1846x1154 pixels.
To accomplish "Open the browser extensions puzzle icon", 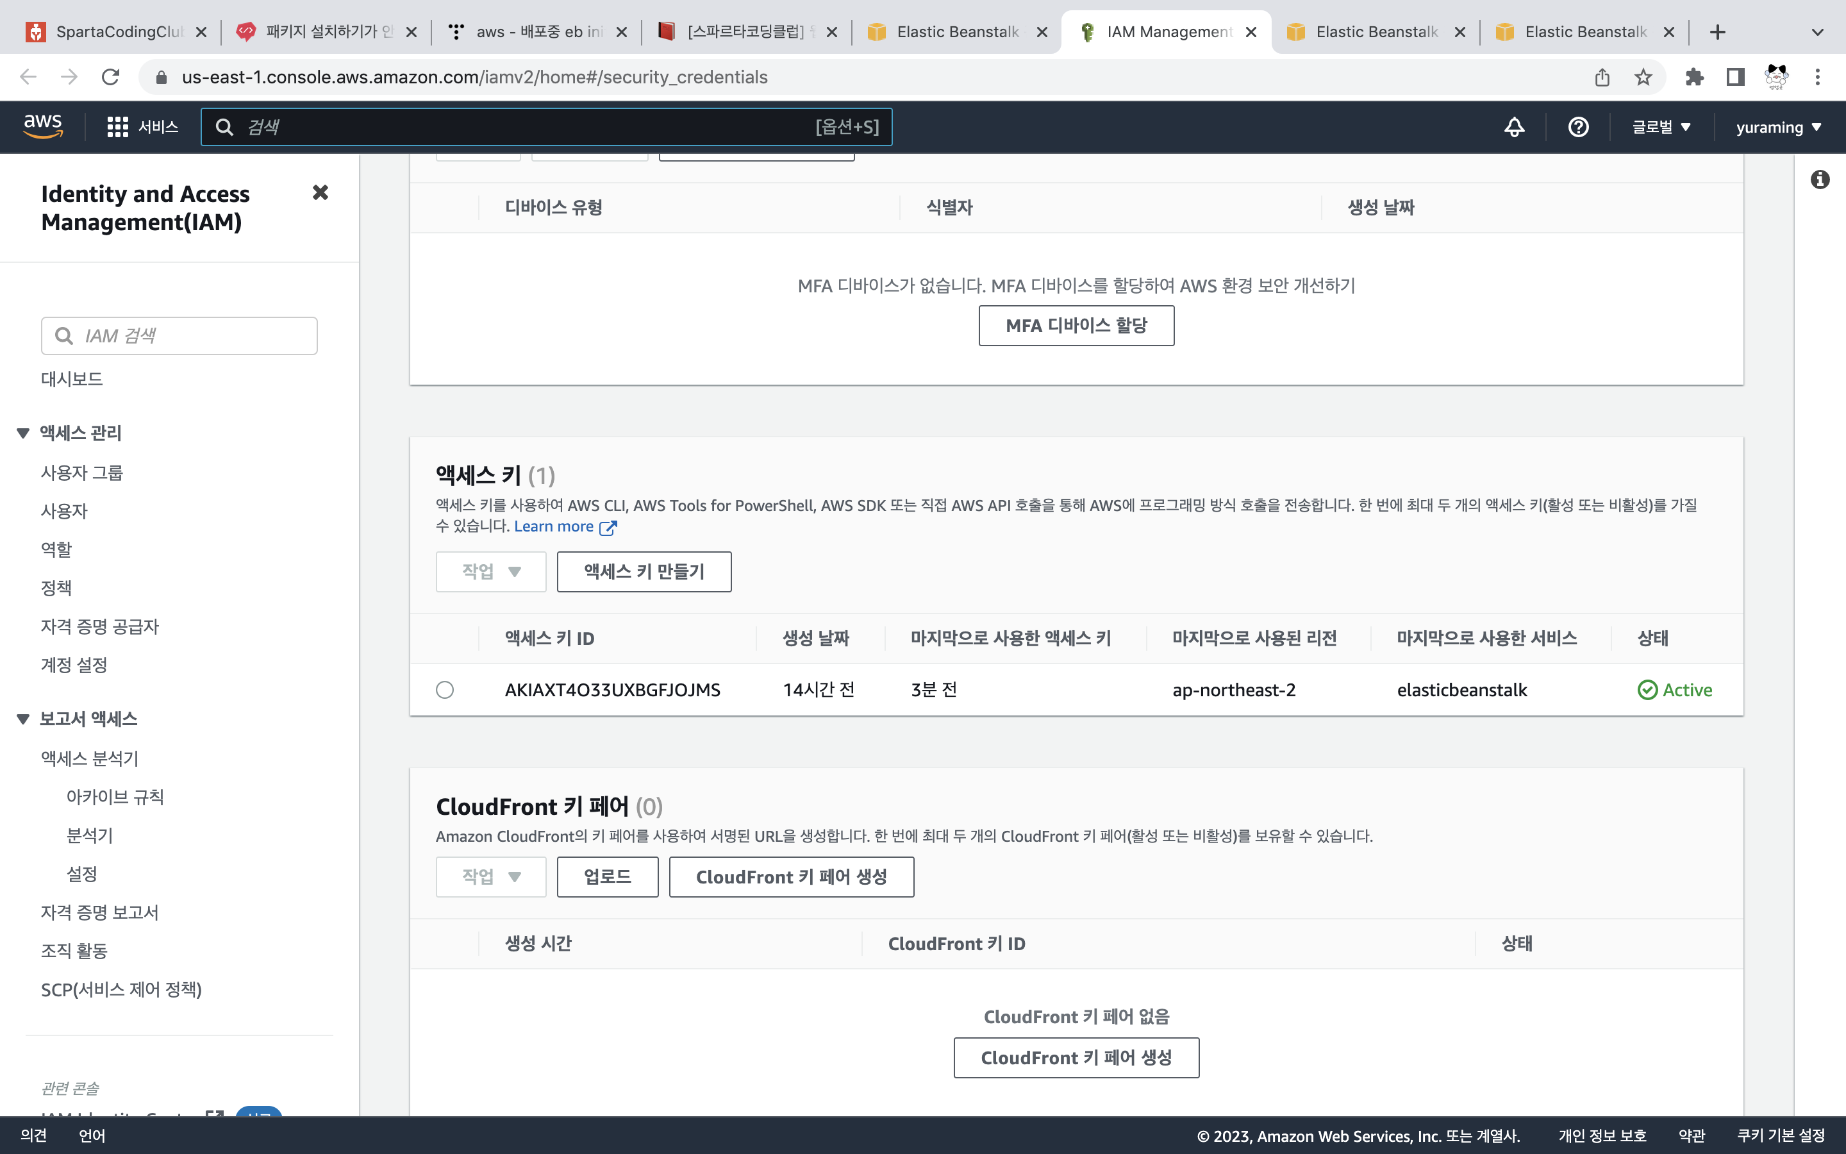I will point(1694,77).
